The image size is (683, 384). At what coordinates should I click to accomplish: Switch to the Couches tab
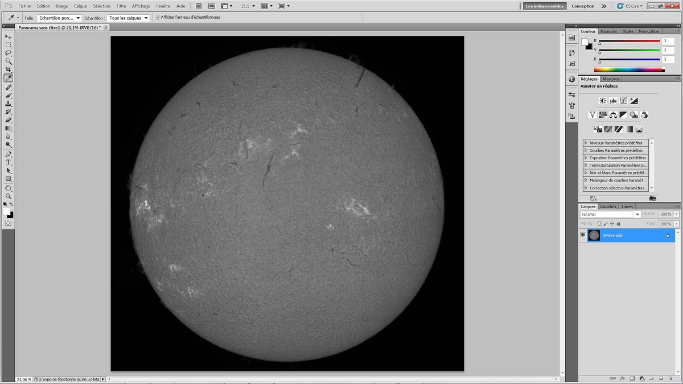point(608,207)
